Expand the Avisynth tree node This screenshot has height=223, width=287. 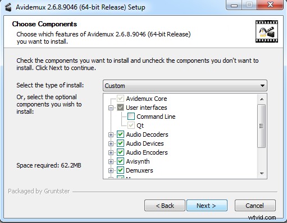(111, 161)
